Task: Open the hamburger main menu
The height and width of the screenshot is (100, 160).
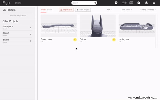Action: pos(154,3)
